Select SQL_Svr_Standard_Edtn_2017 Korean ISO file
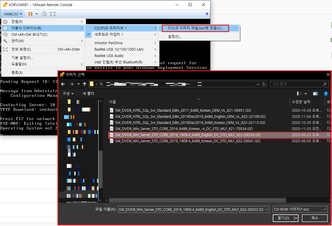This screenshot has height=226, width=332. pos(183,110)
